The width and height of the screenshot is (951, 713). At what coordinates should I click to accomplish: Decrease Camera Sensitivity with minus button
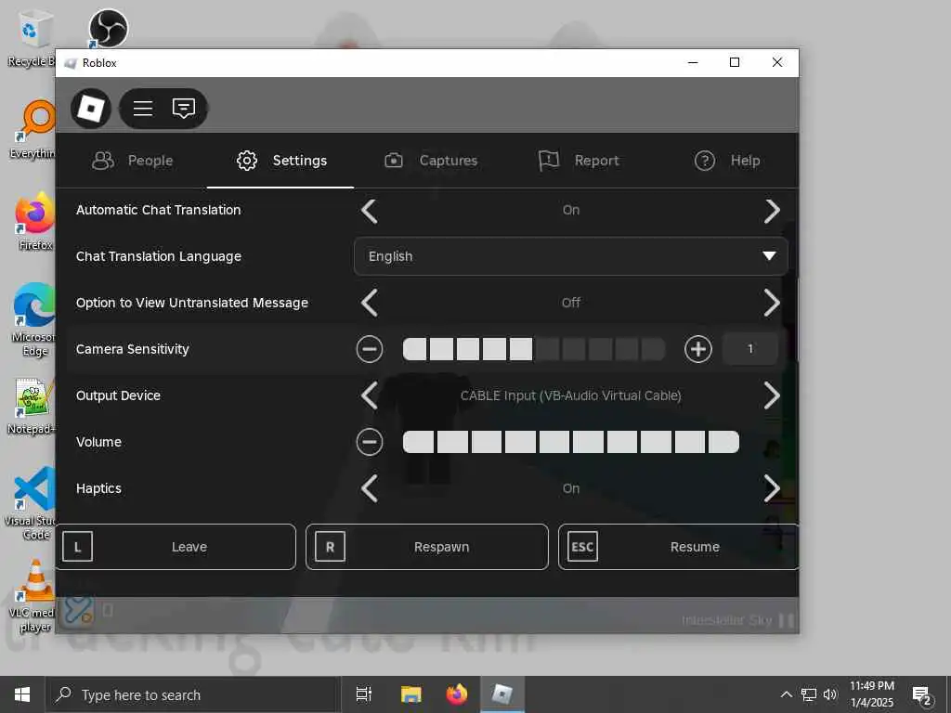coord(370,349)
